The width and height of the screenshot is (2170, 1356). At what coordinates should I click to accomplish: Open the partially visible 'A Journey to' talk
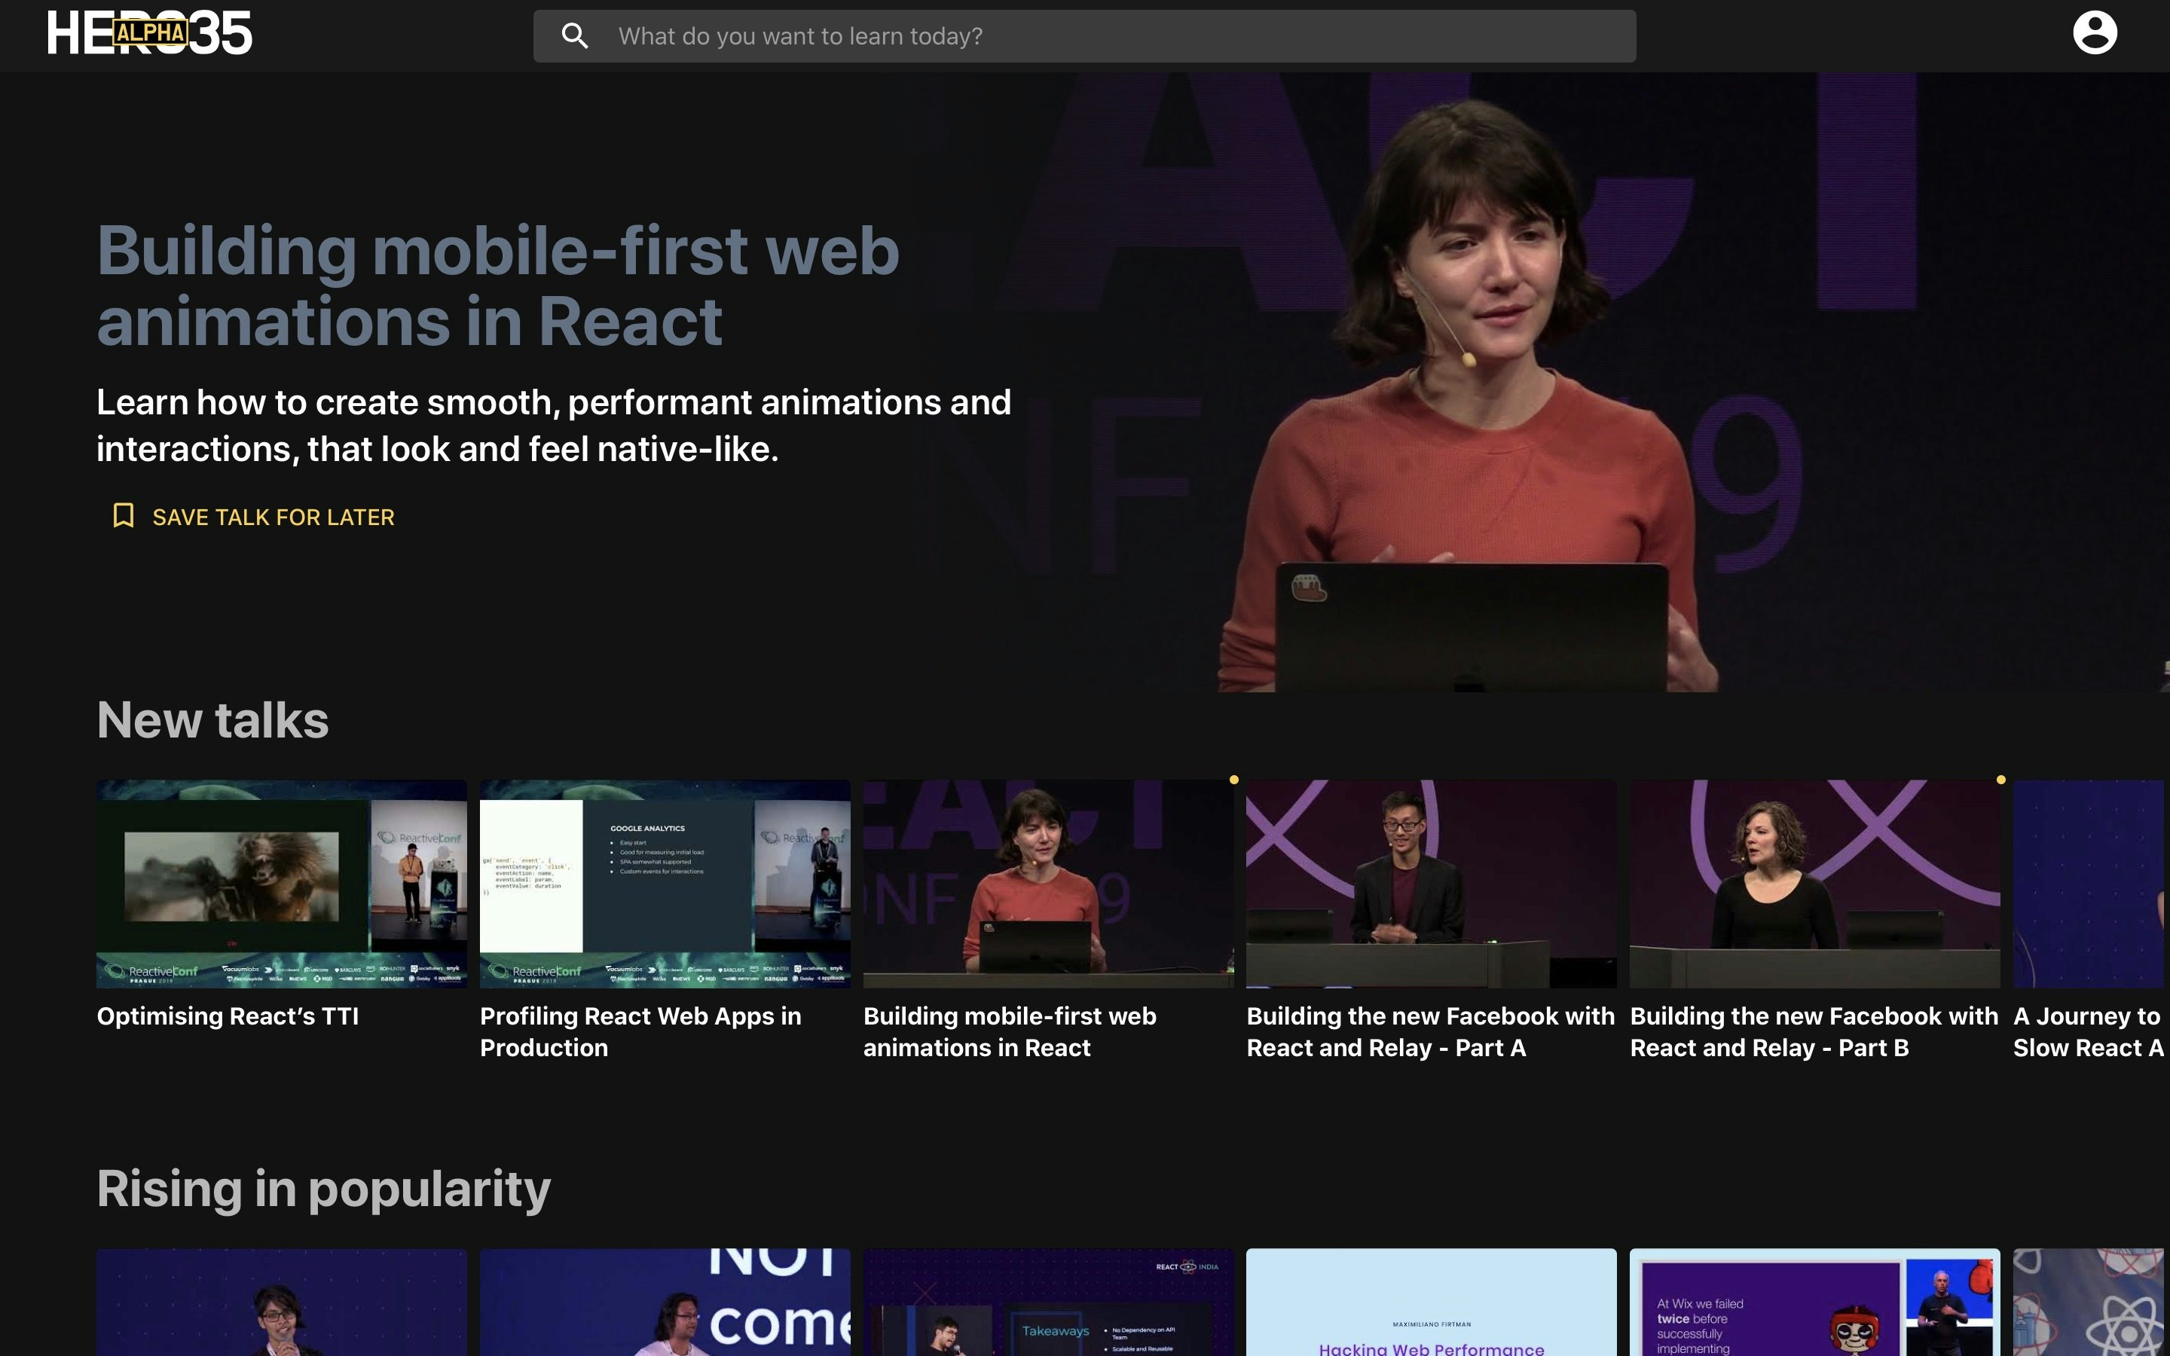pyautogui.click(x=2089, y=884)
